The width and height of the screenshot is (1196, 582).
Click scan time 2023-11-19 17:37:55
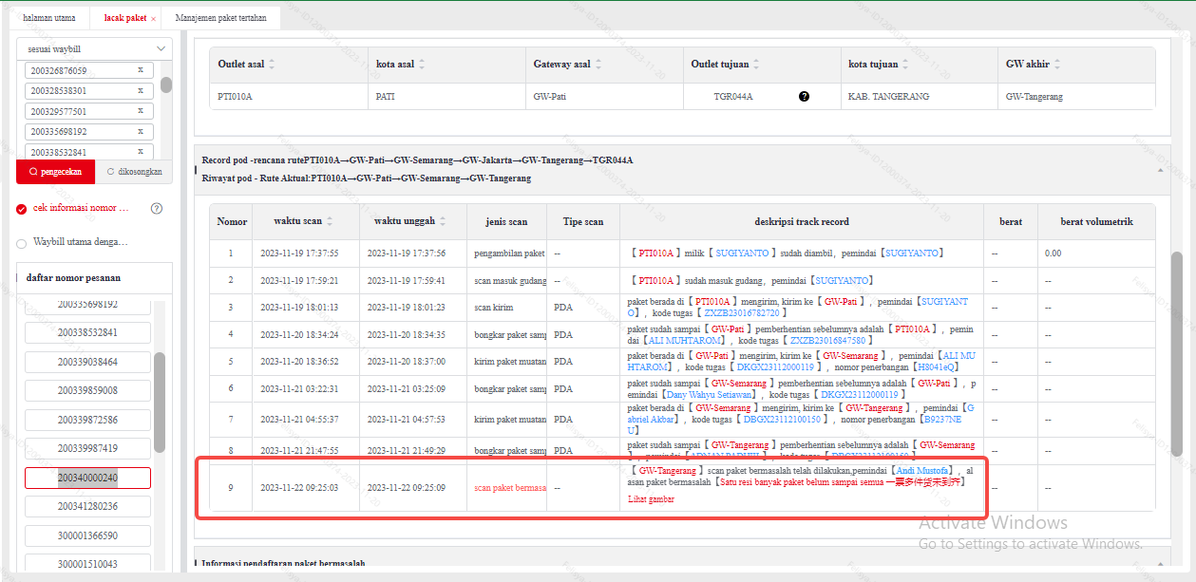(x=299, y=253)
